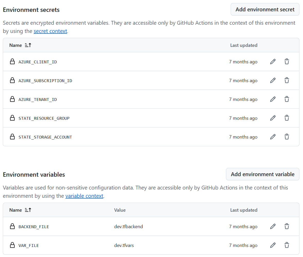Delete the VAR_FILE variable
The height and width of the screenshot is (257, 303).
pyautogui.click(x=287, y=245)
